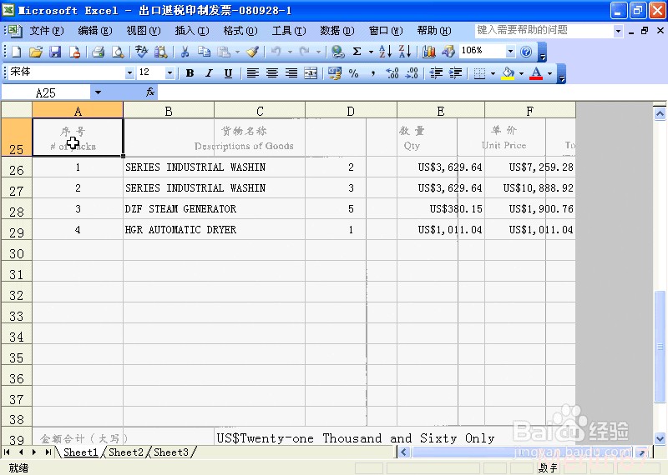Sort descending with the Z-A icon
The image size is (668, 475).
pyautogui.click(x=405, y=52)
